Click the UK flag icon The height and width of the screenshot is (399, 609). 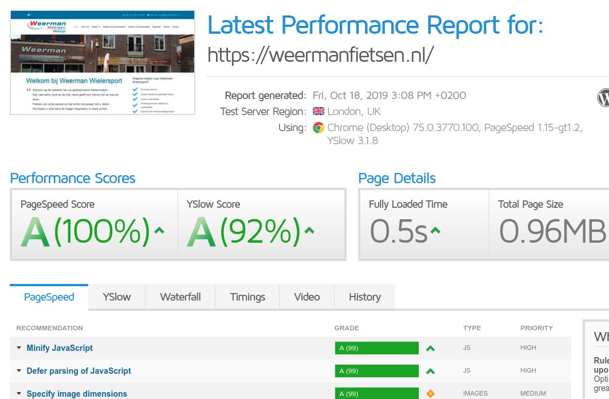pos(318,112)
